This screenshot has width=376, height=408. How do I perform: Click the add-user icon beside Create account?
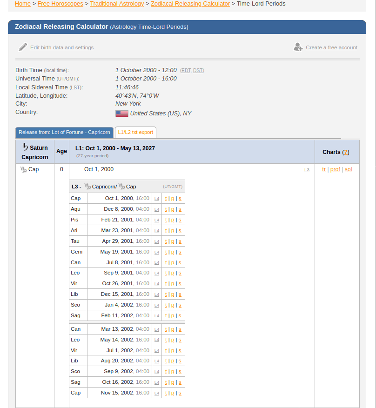point(298,47)
